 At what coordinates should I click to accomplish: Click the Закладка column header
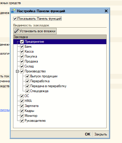click(60, 37)
